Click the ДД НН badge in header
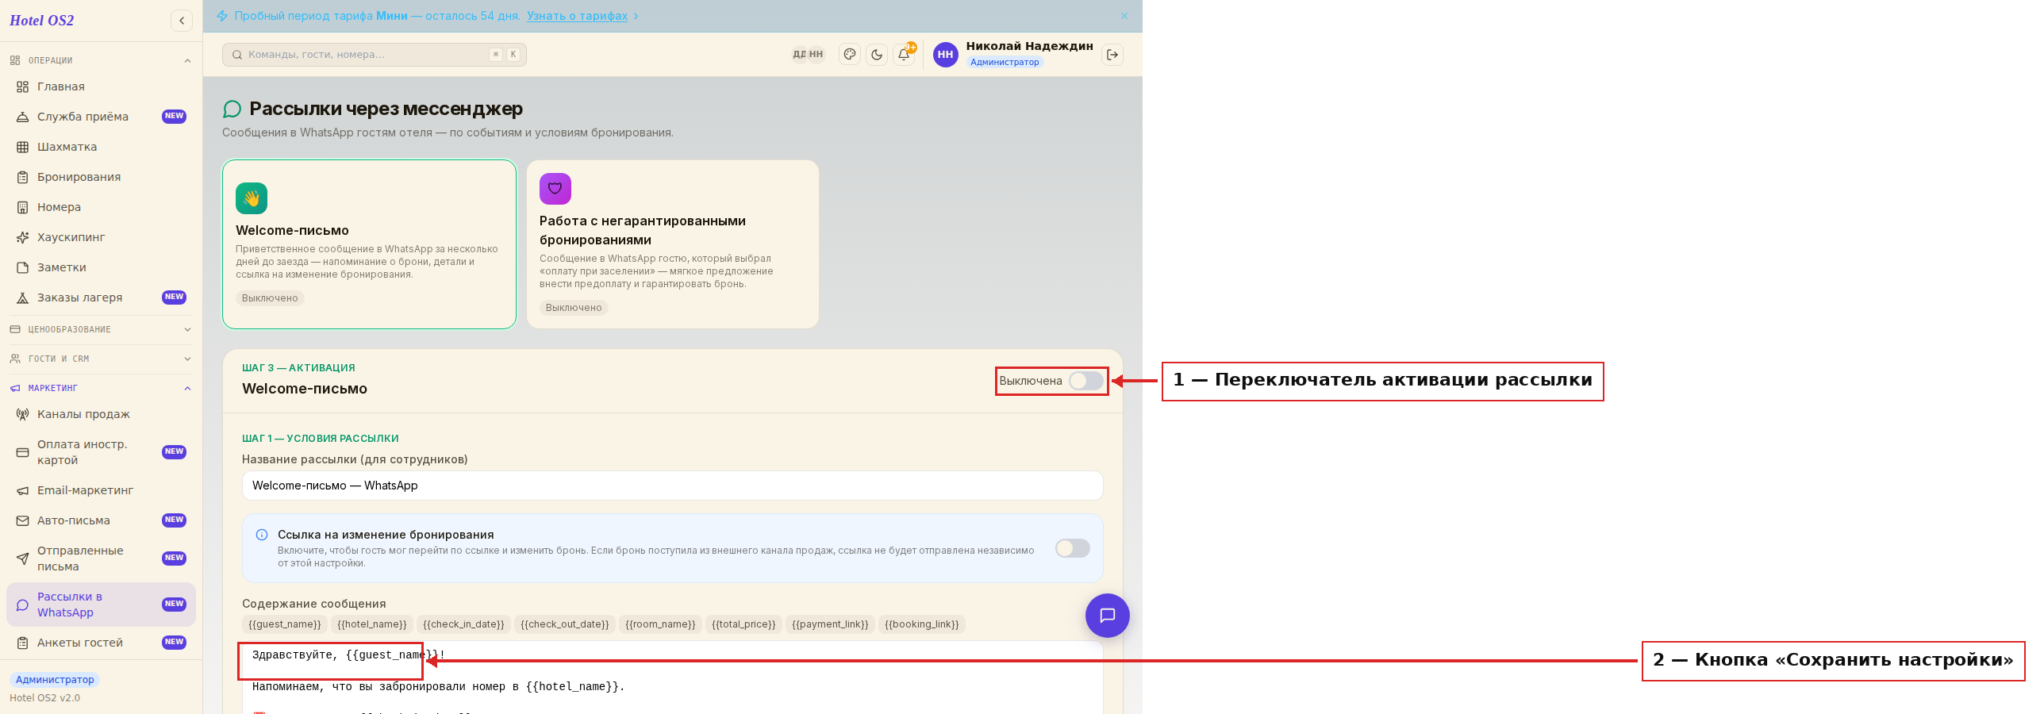This screenshot has width=2044, height=714. (x=808, y=55)
